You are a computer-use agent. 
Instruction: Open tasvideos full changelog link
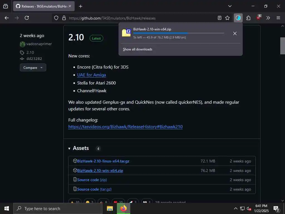point(126,127)
